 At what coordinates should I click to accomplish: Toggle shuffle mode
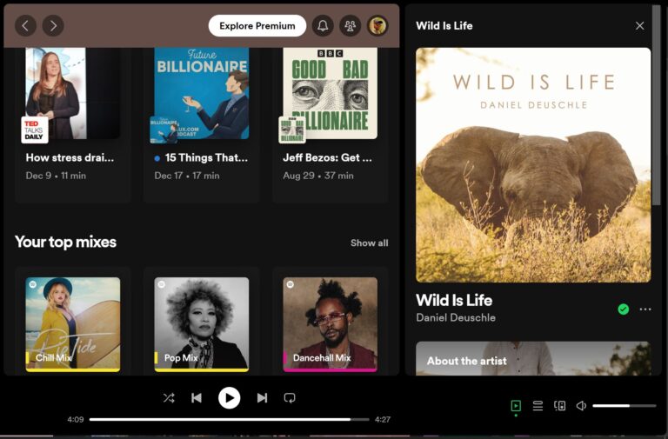coord(169,398)
